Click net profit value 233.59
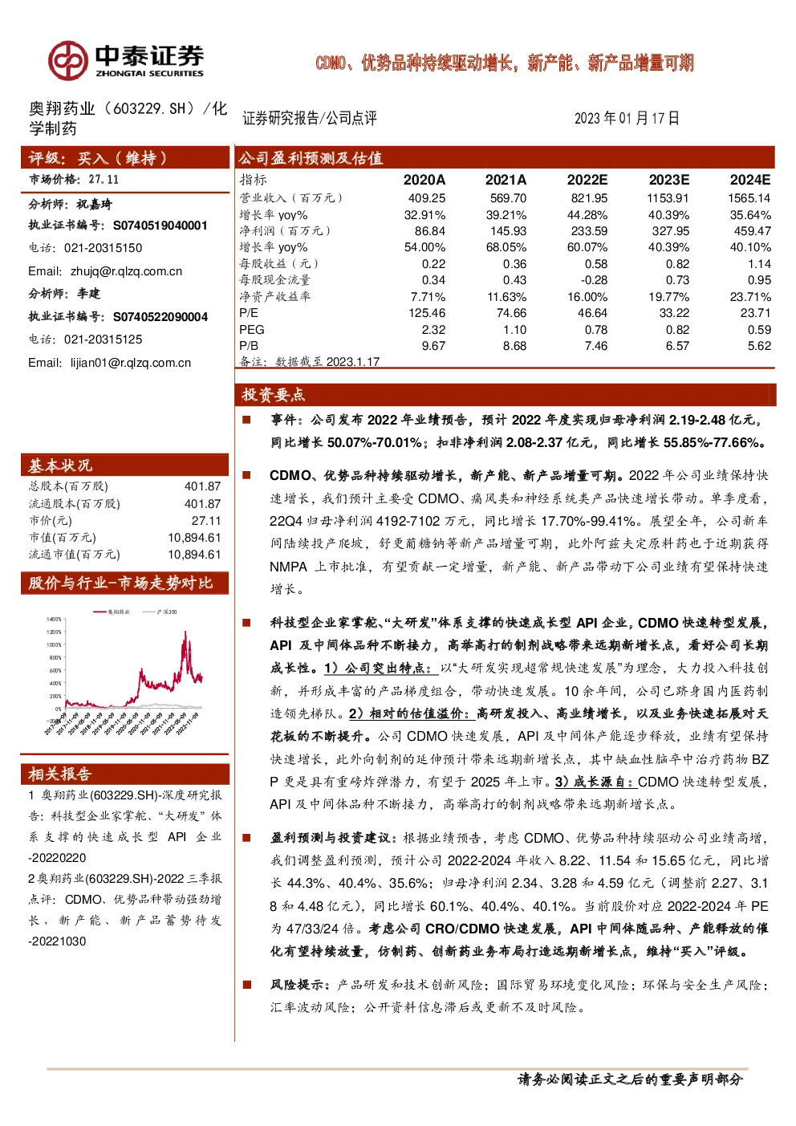The width and height of the screenshot is (796, 1126). [589, 231]
